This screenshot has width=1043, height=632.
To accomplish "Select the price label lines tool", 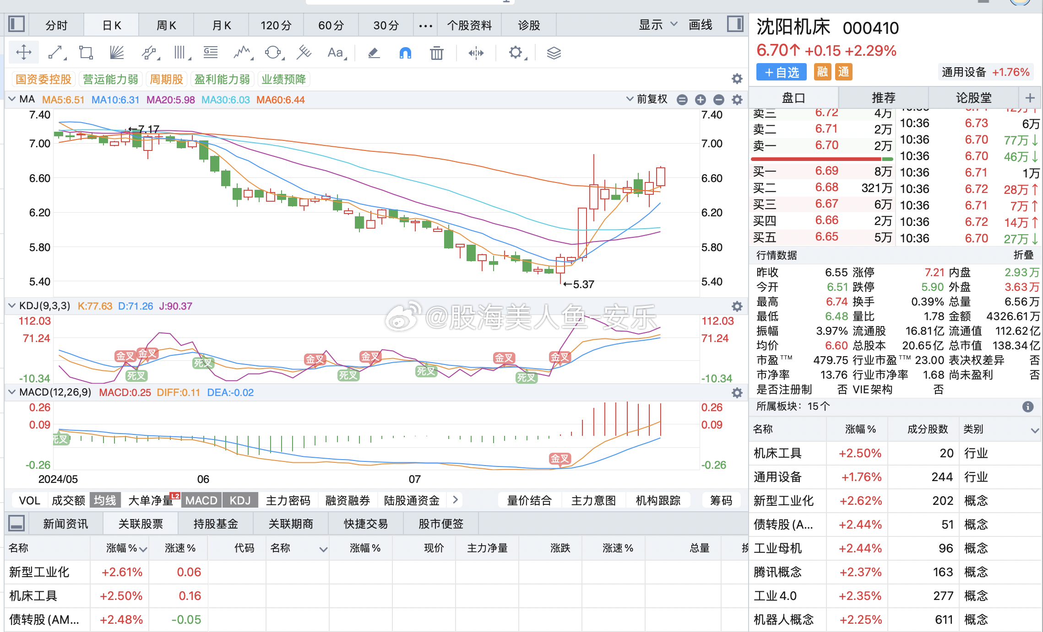I will (x=211, y=53).
